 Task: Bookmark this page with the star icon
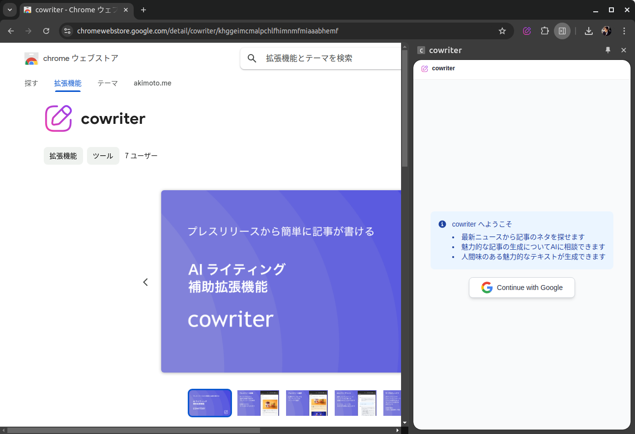tap(502, 31)
